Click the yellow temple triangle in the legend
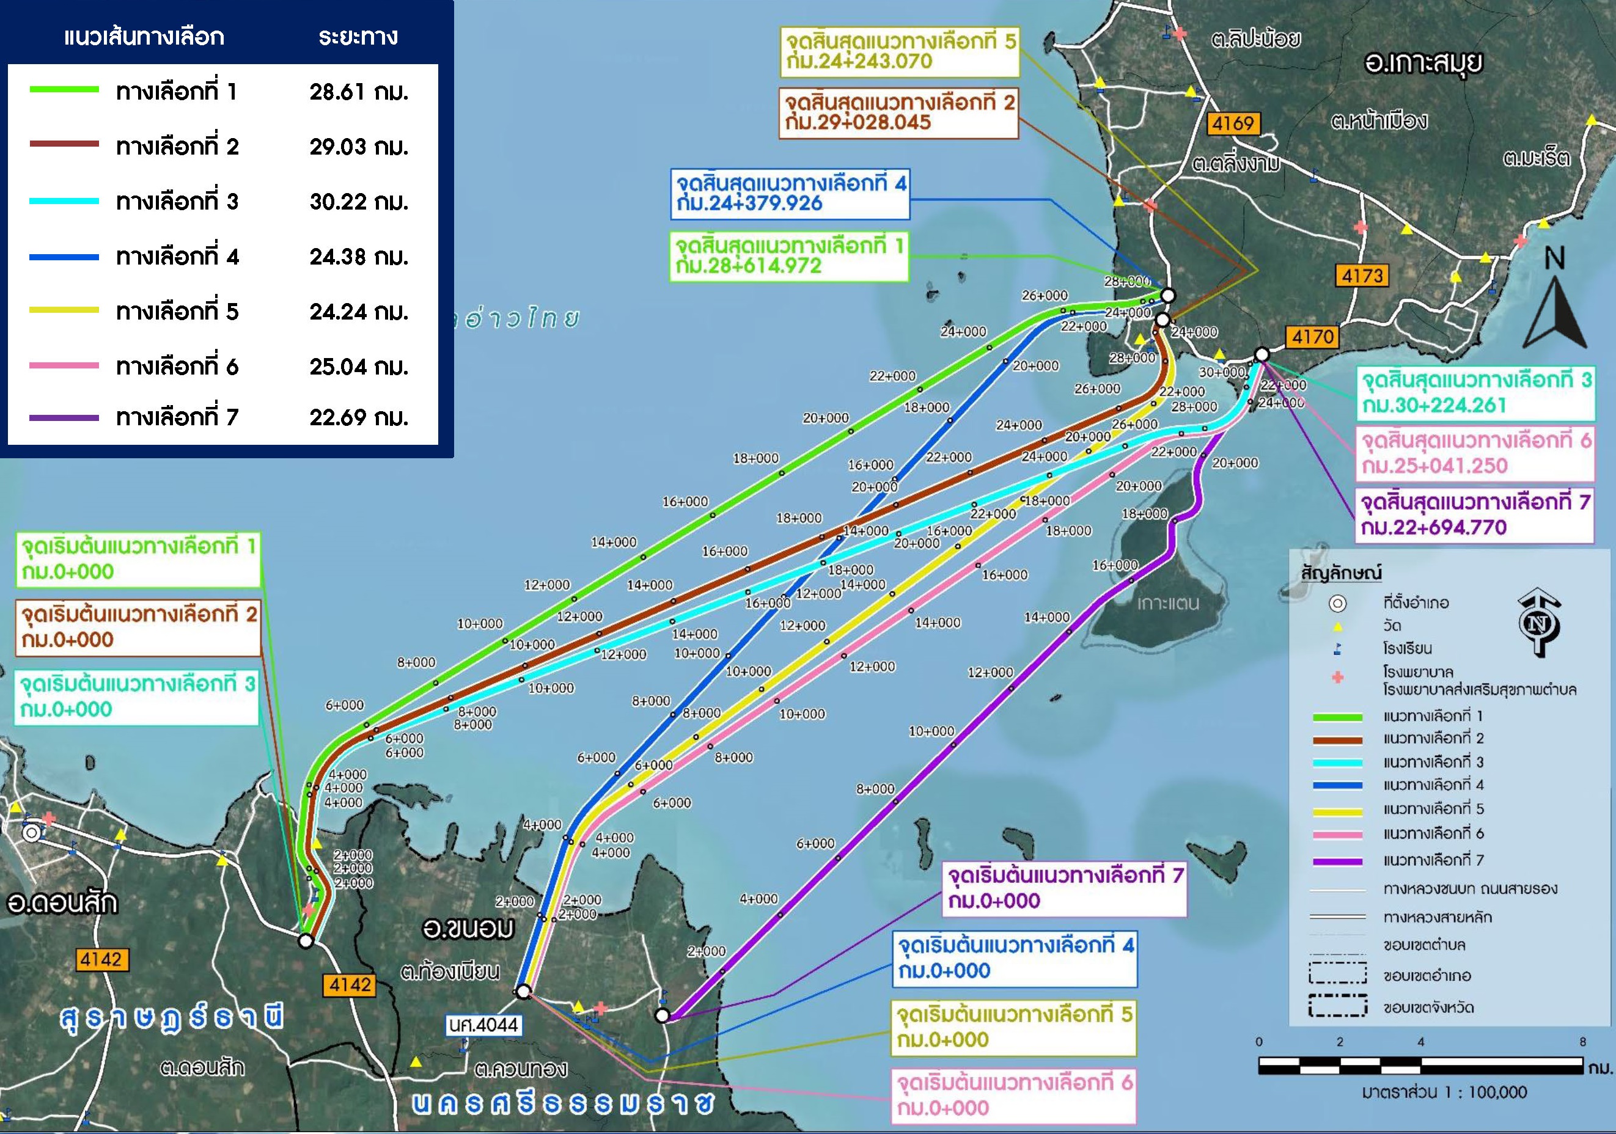The height and width of the screenshot is (1134, 1616). 1337,626
